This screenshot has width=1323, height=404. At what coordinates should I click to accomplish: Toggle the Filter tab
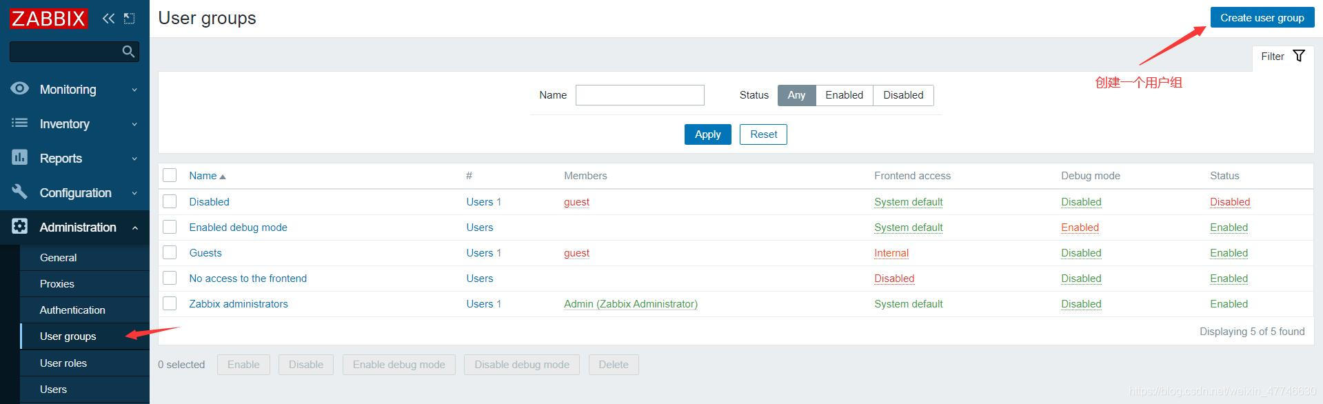(x=1282, y=57)
